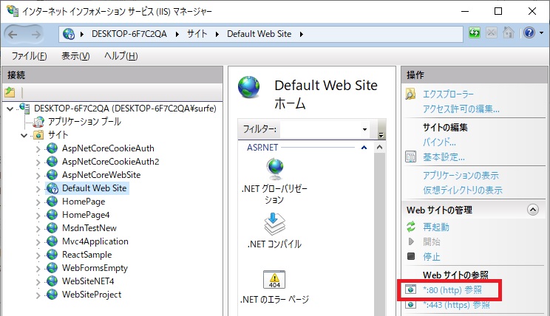Click the サイト breadcrumb segment
This screenshot has width=550, height=316.
pos(197,34)
